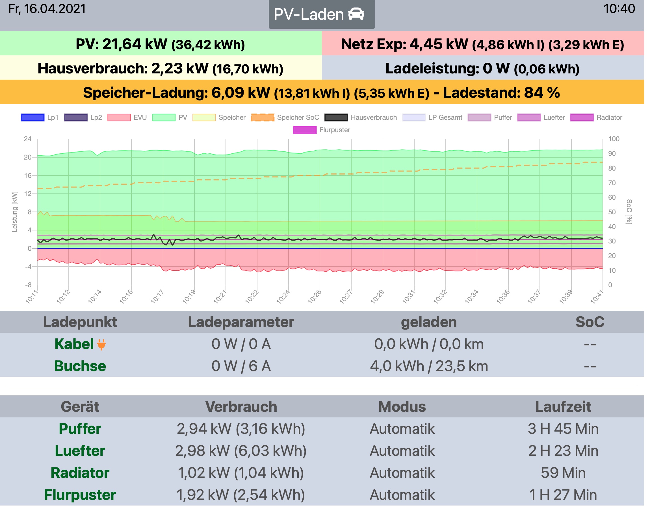Toggle EVU series legend entry

coord(119,117)
